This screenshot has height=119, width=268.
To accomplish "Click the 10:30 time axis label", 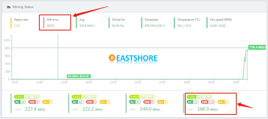I will coord(15,82).
